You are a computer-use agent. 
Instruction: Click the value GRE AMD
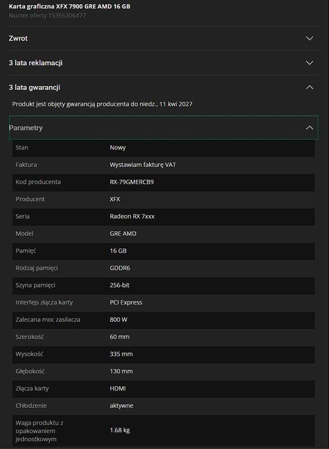123,233
